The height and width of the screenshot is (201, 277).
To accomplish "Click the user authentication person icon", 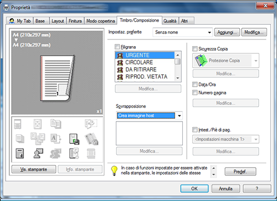I will pyautogui.click(x=38, y=153).
